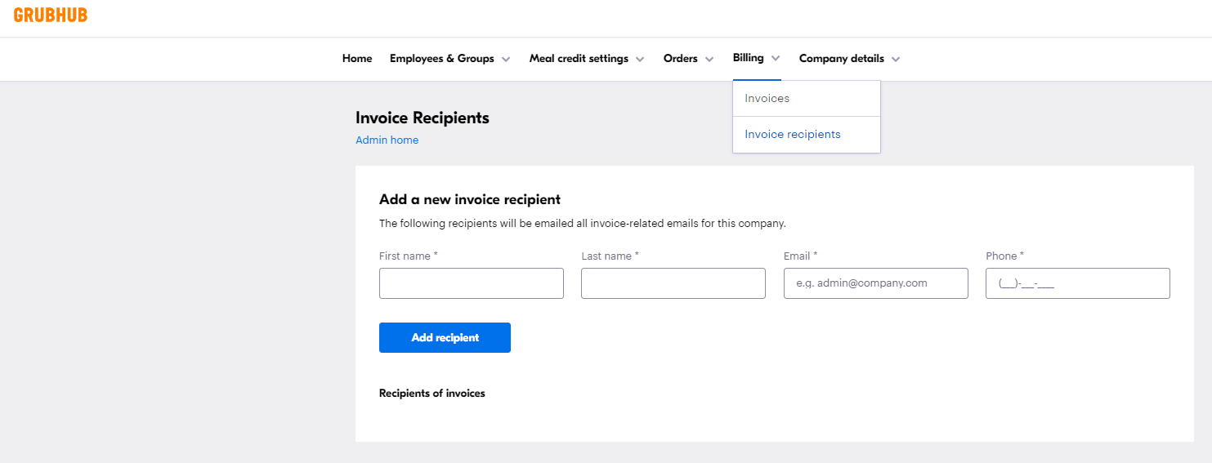Open the Orders menu label

(x=680, y=59)
